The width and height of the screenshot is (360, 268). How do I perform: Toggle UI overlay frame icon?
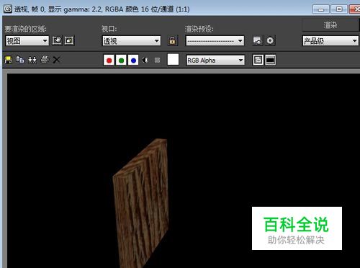tap(258, 60)
